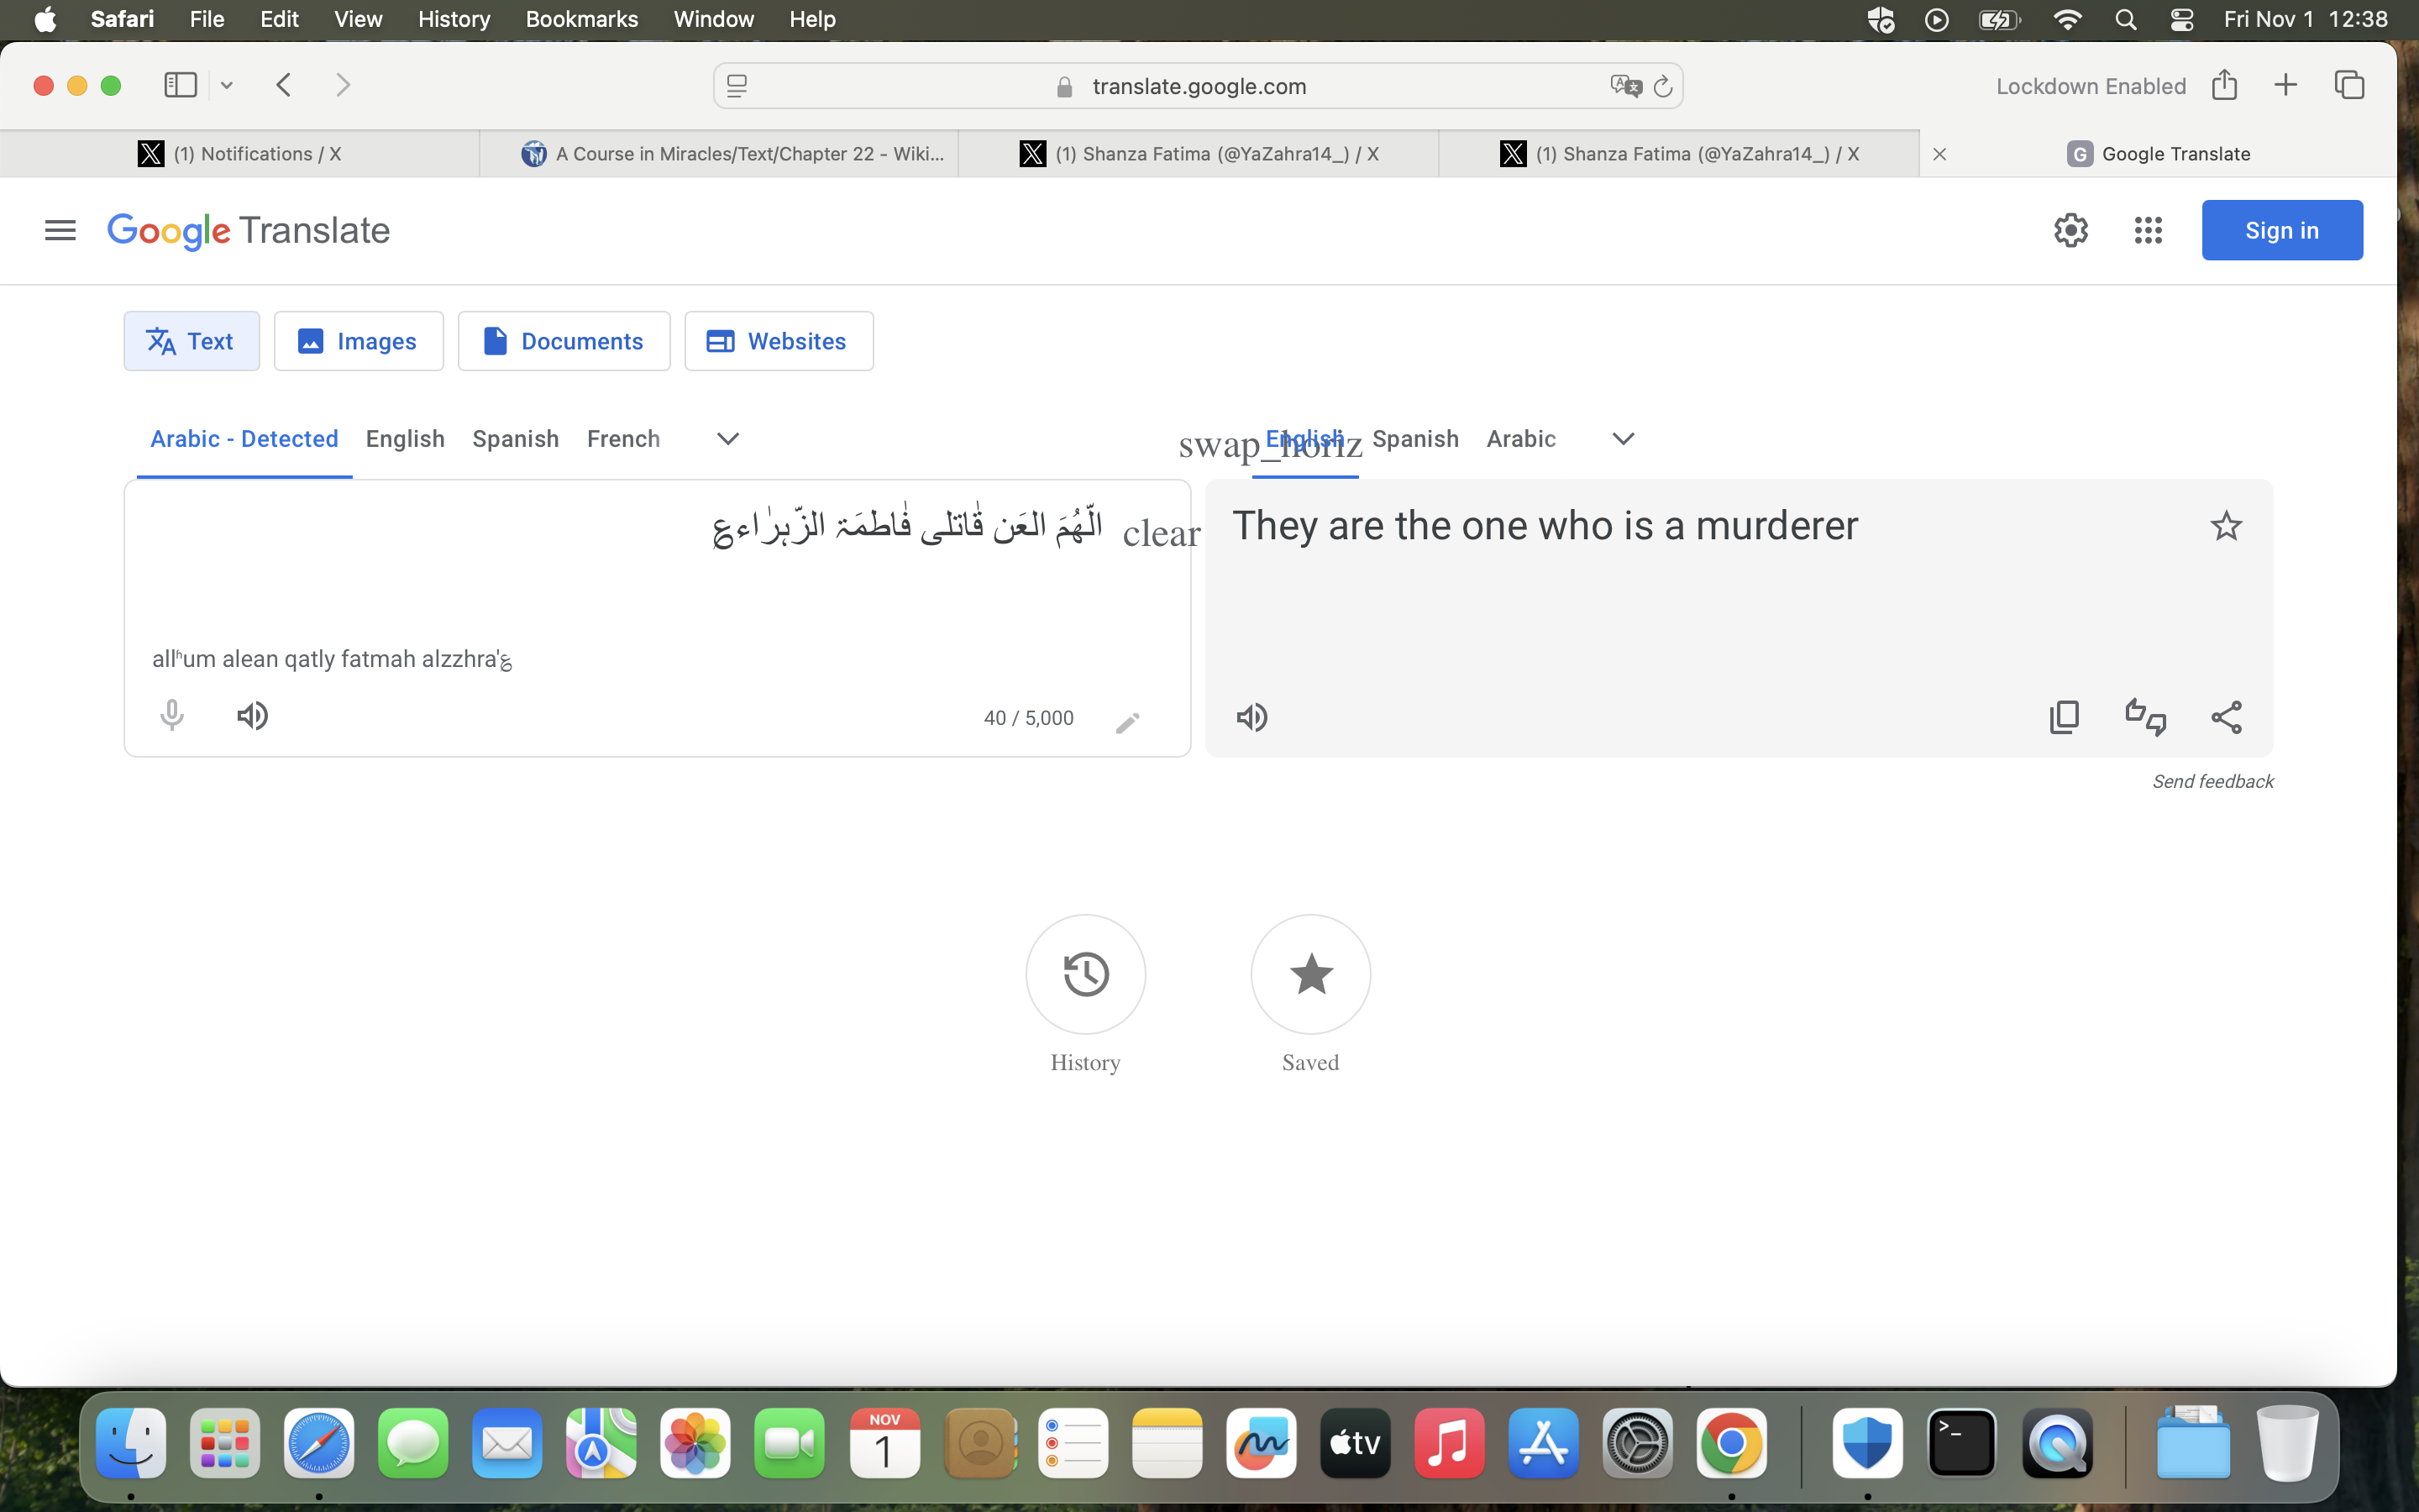Expand more target languages list
This screenshot has height=1512, width=2419.
[1624, 439]
